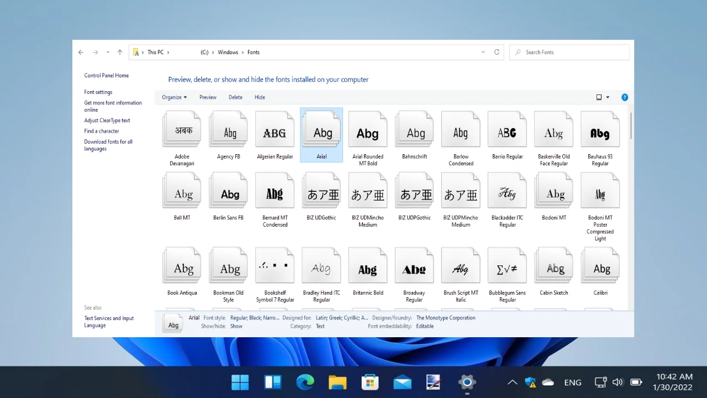Screen dimensions: 707x398
Task: Go up one folder level arrow
Action: click(120, 53)
